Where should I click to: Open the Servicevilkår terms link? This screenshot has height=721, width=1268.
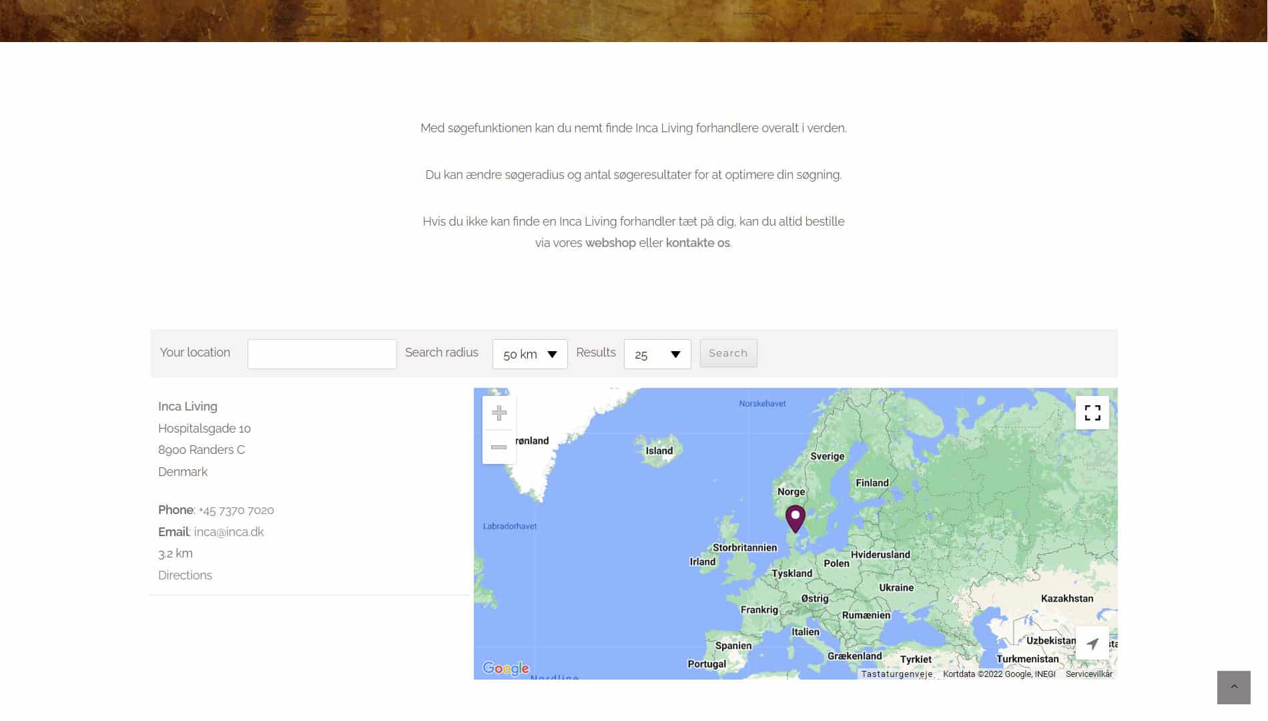tap(1089, 674)
